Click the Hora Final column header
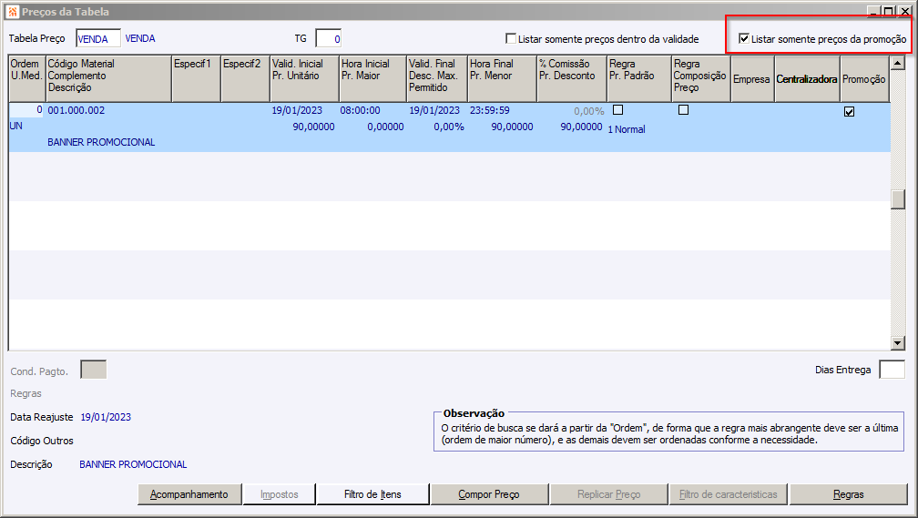918x518 pixels. point(503,79)
